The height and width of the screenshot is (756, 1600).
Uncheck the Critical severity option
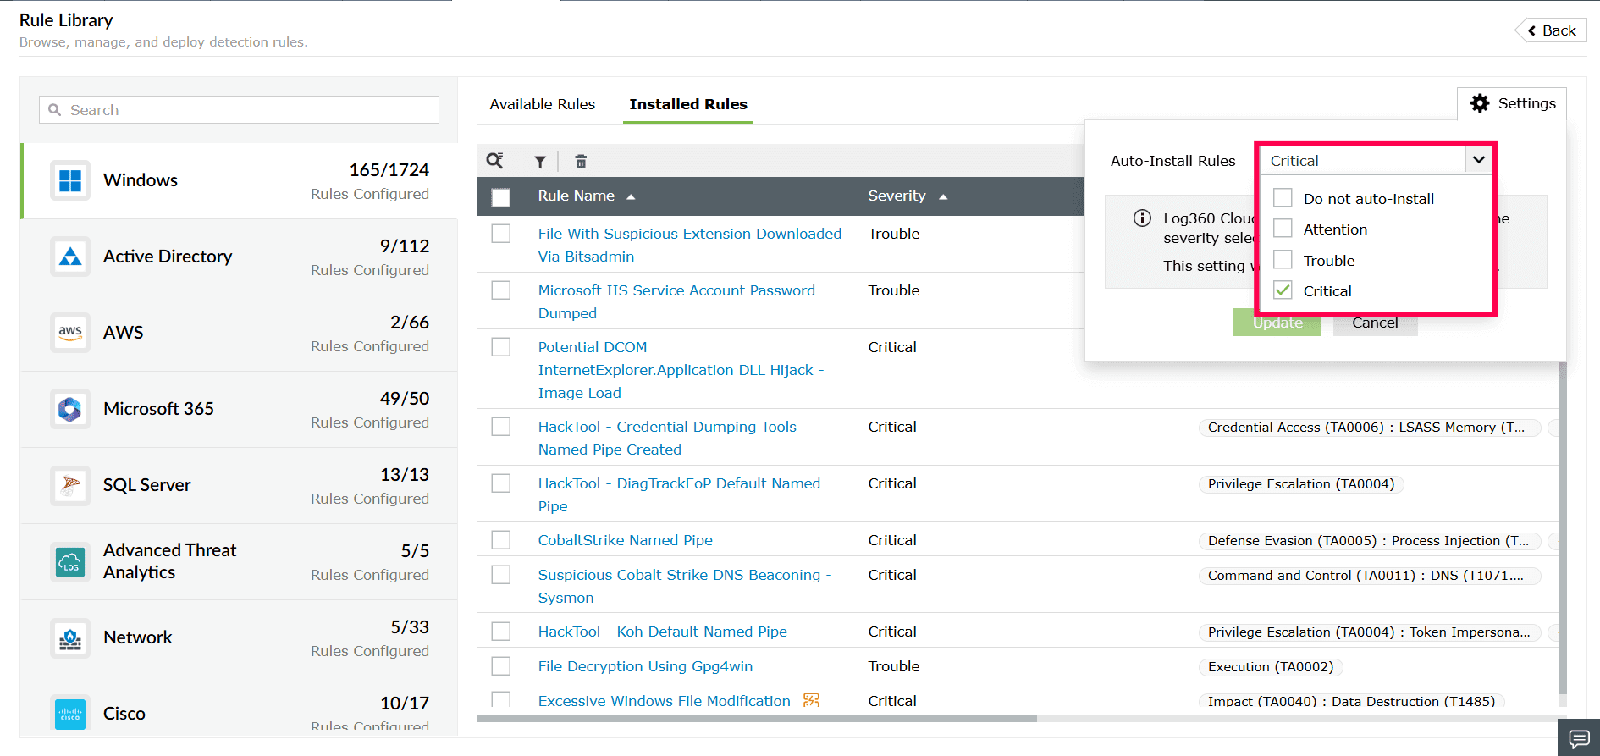1283,290
